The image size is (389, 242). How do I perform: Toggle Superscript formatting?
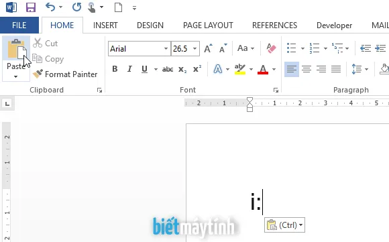coord(197,69)
